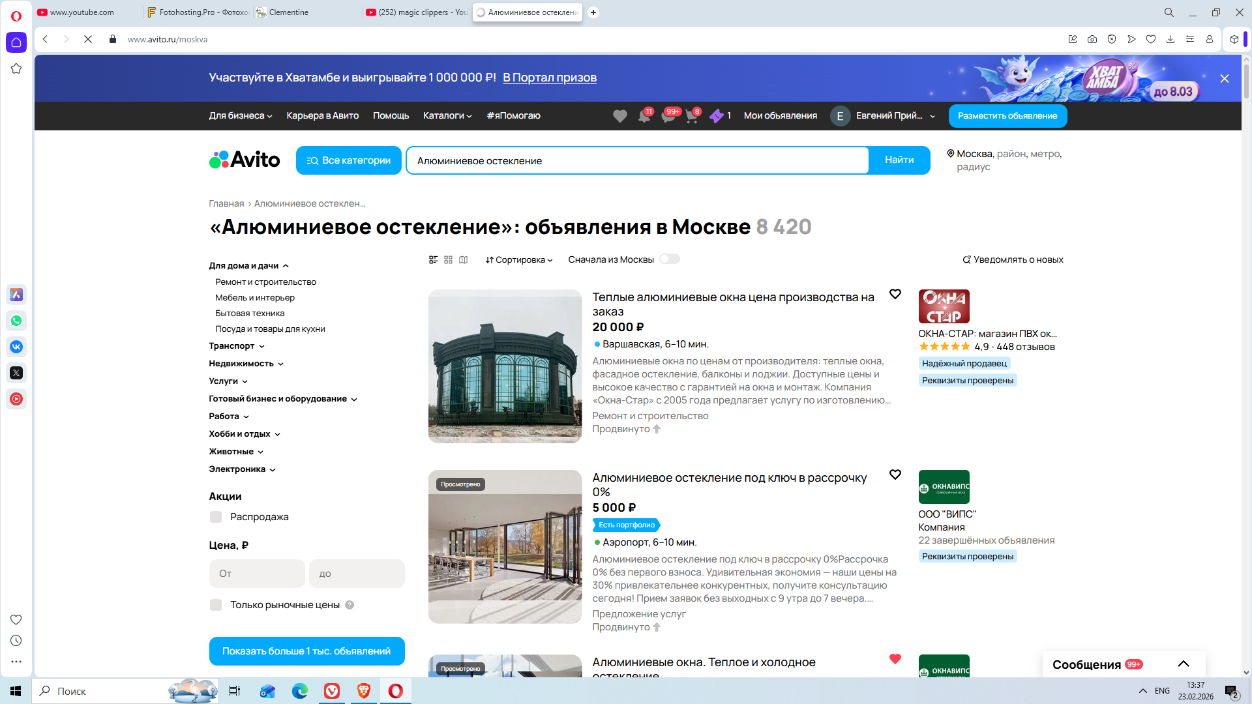
Task: Open shopping cart icon in header
Action: point(691,116)
